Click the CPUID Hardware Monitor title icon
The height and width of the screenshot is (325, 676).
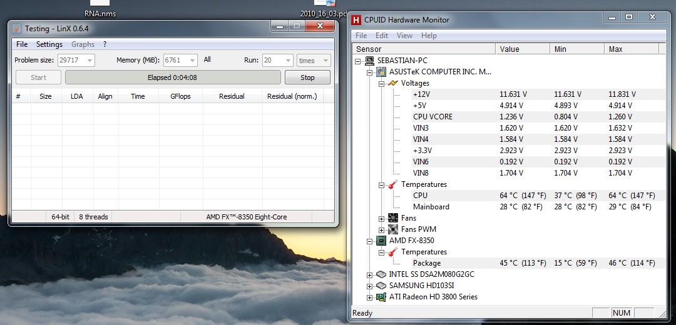tap(356, 20)
